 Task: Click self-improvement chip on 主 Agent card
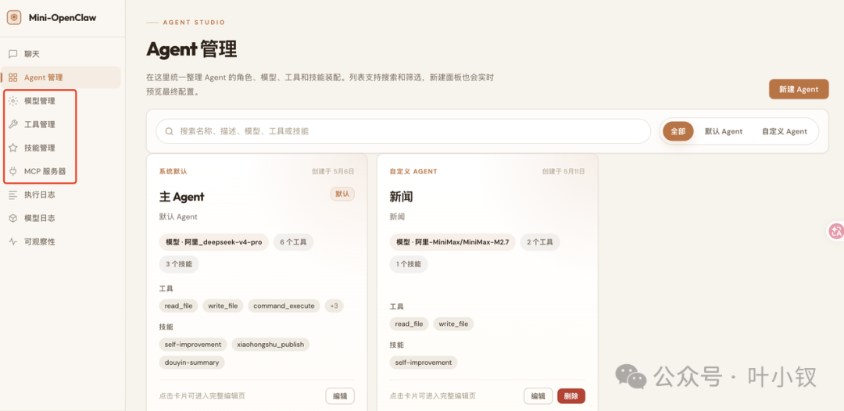(x=193, y=345)
